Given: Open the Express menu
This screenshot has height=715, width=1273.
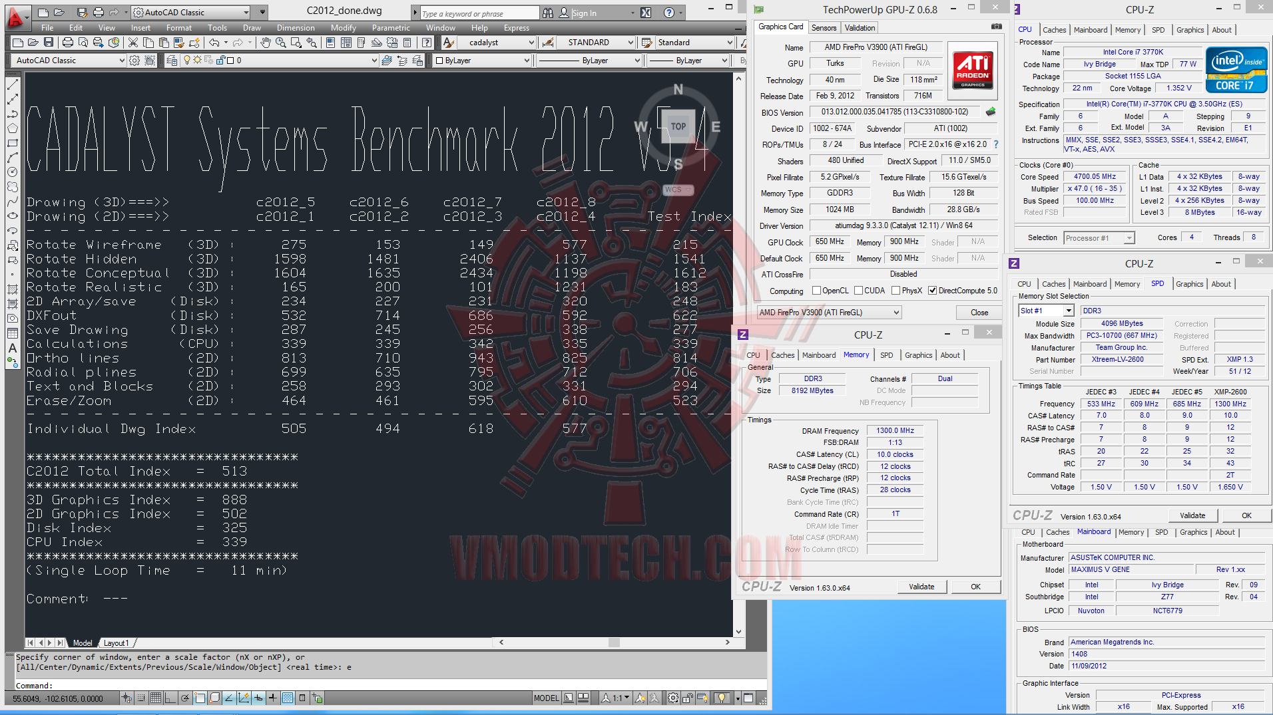Looking at the screenshot, I should 516,28.
